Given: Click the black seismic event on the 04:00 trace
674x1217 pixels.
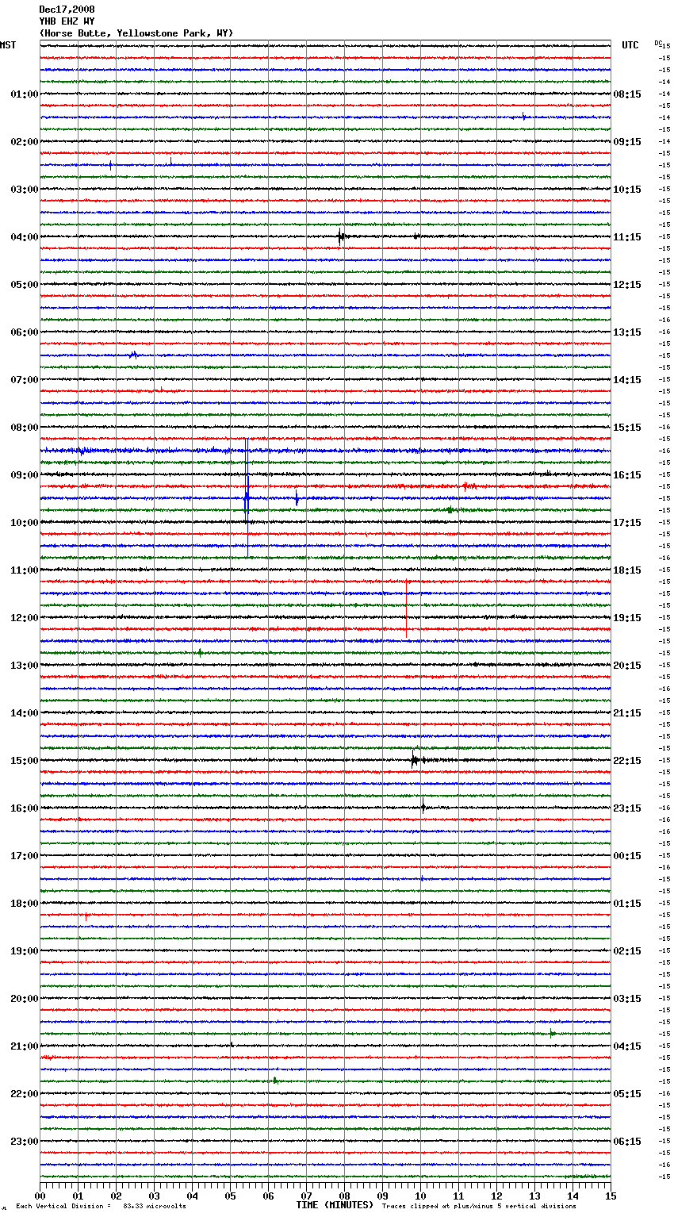Looking at the screenshot, I should point(340,236).
